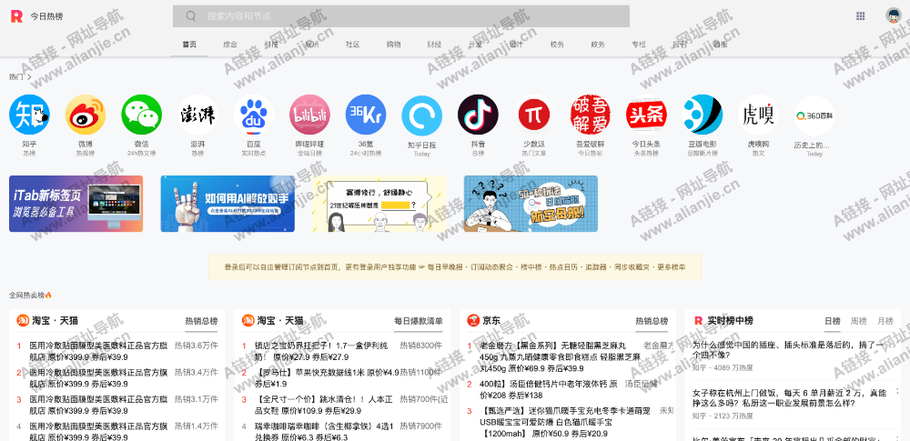The width and height of the screenshot is (910, 441).
Task: Open the apps grid icon
Action: 861,16
